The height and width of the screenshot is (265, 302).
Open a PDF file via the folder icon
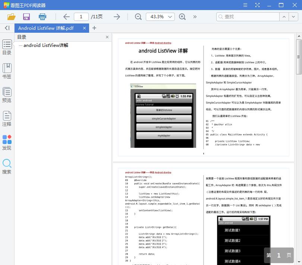[x=11, y=17]
